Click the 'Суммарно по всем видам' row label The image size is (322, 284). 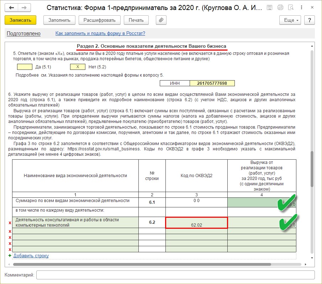click(x=73, y=201)
